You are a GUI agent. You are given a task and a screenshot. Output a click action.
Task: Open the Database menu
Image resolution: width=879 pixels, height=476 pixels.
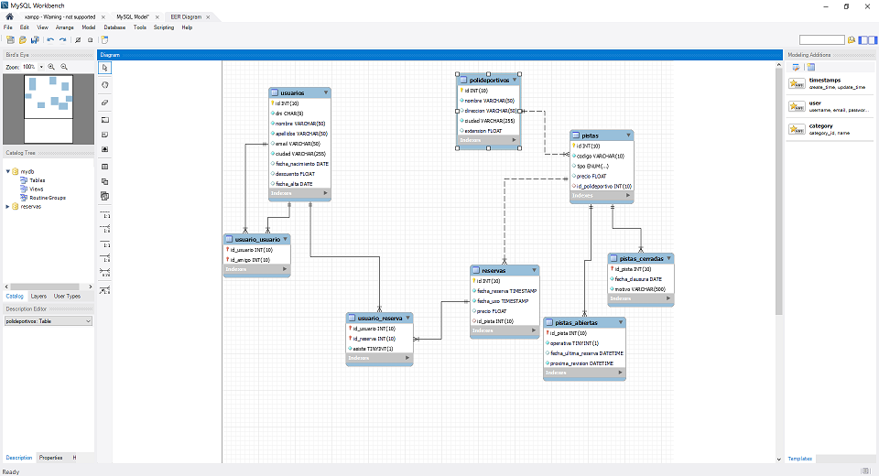[114, 27]
